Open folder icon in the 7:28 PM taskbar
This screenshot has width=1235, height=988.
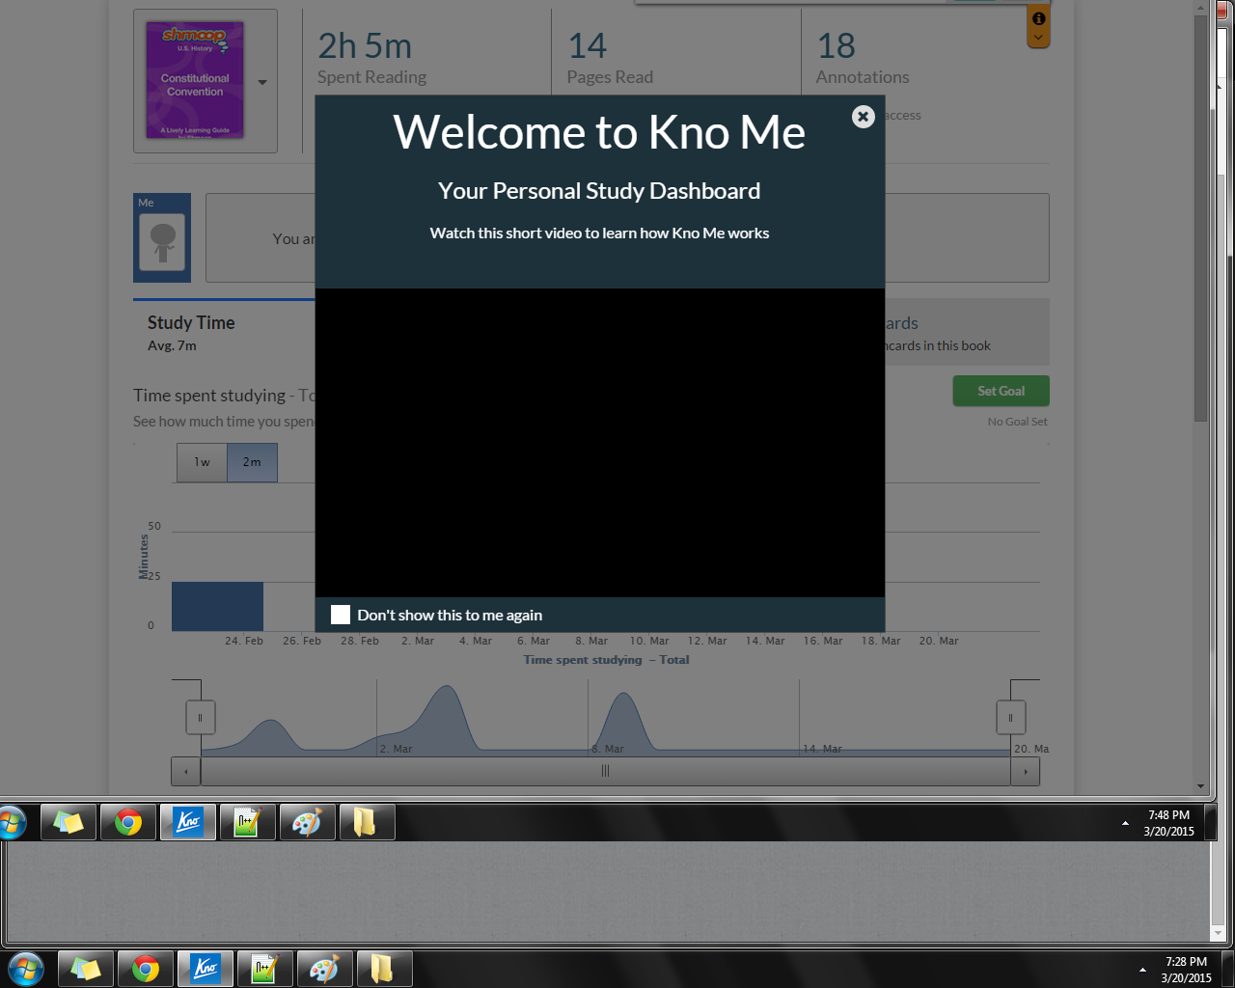(383, 969)
